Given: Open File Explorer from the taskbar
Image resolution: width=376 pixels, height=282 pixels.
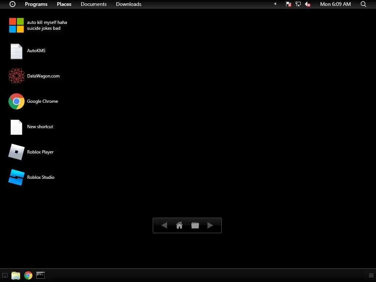Looking at the screenshot, I should click(16, 275).
